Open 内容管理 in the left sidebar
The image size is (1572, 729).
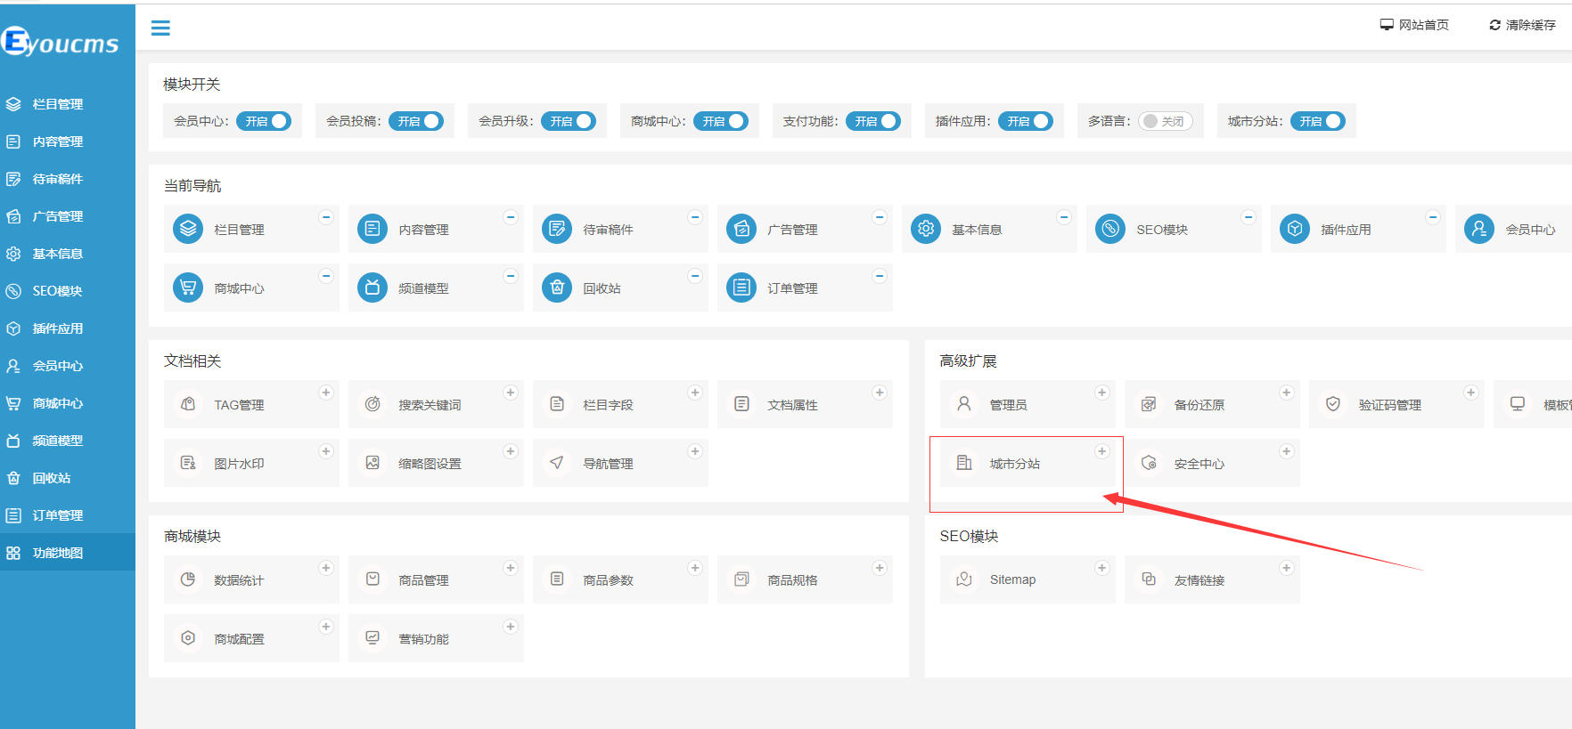58,142
